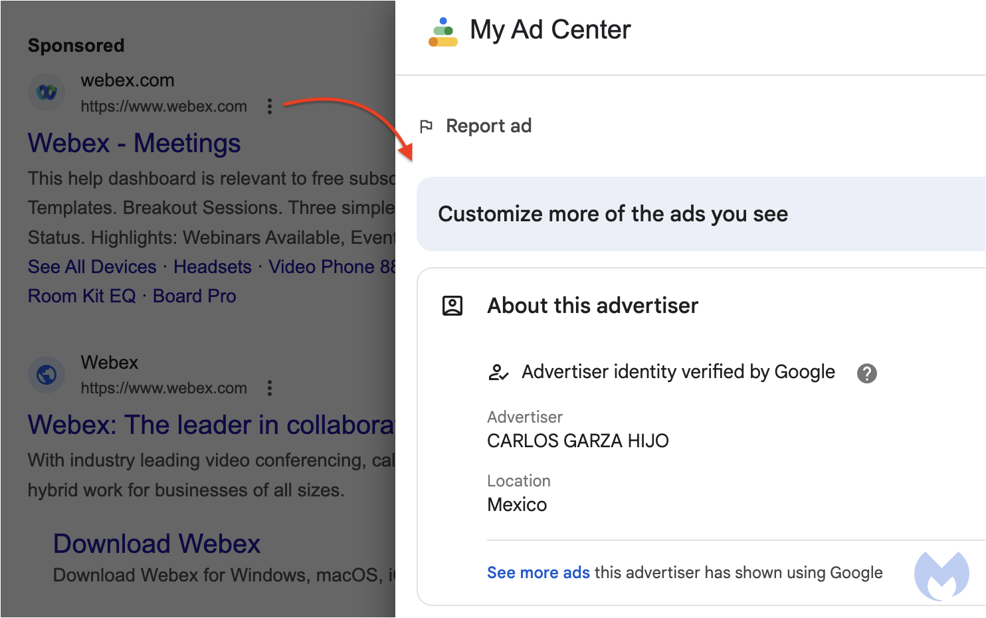986x618 pixels.
Task: Click the My Ad Center logo icon
Action: (x=443, y=32)
